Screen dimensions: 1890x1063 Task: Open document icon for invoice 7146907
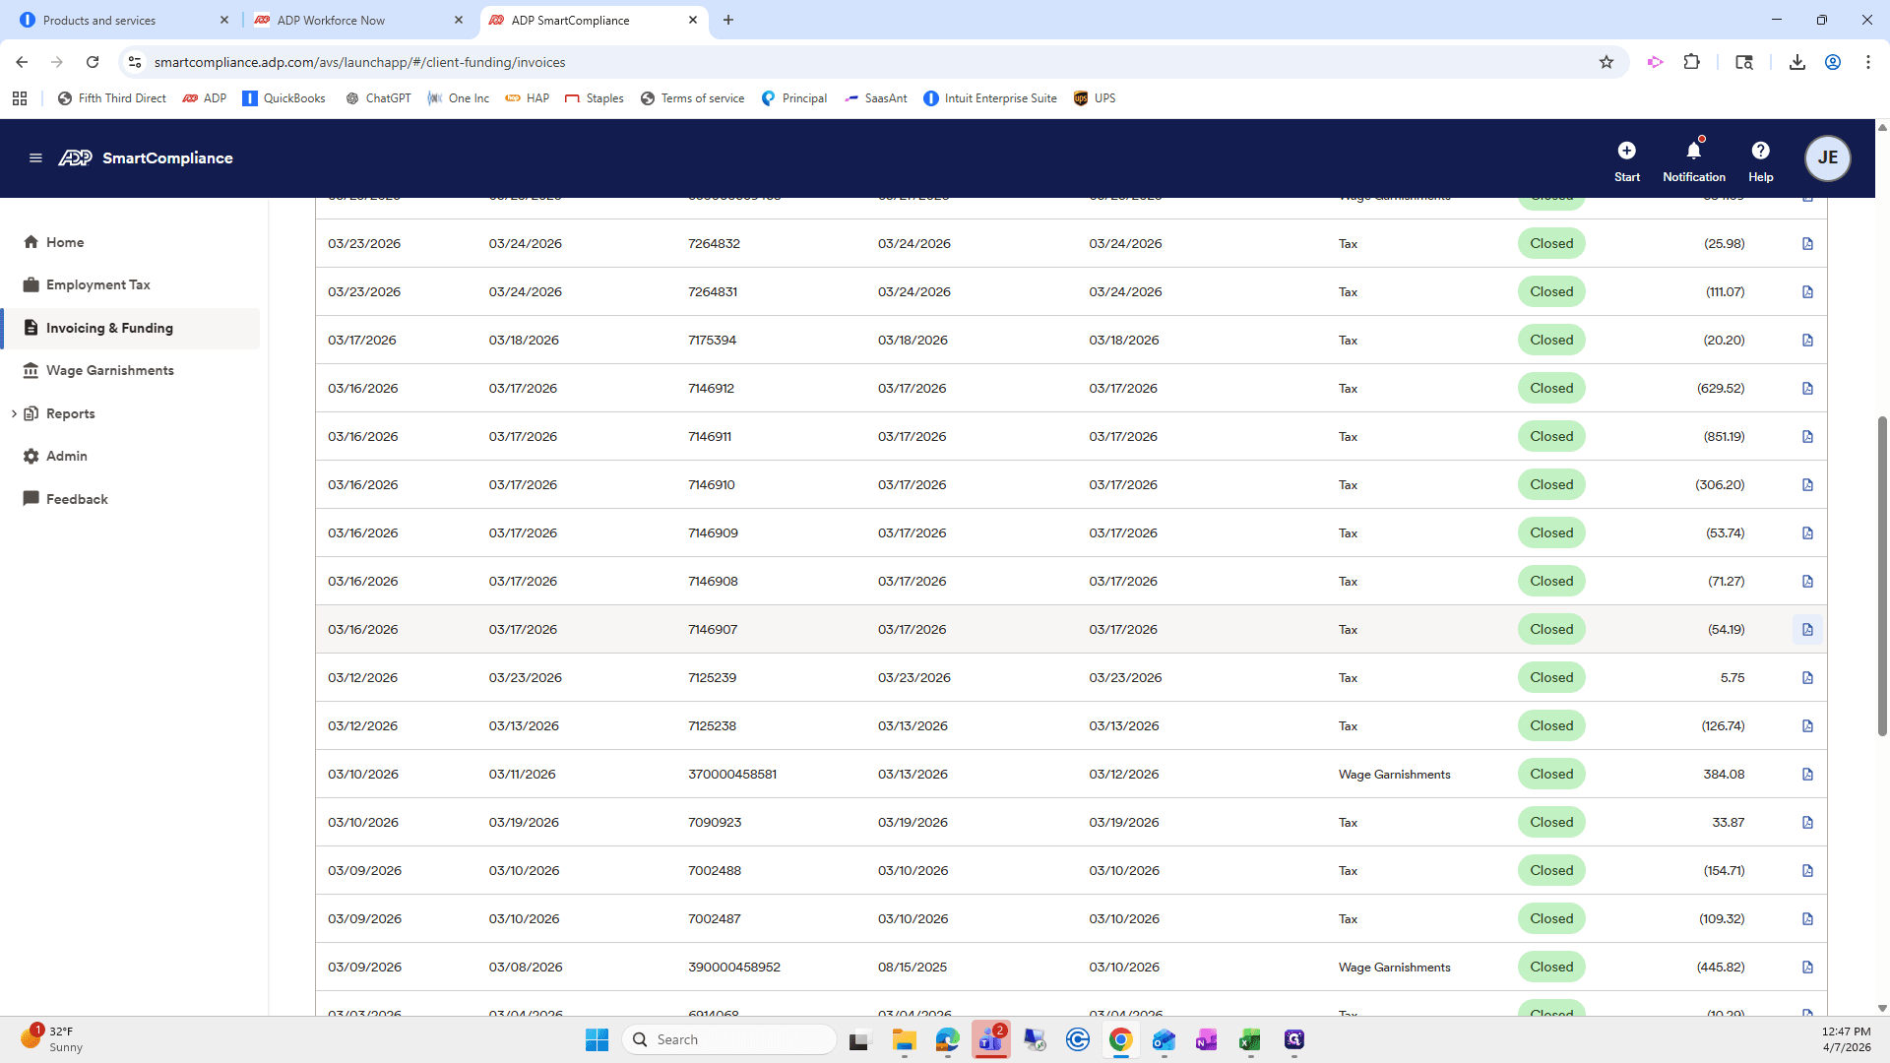coord(1807,630)
